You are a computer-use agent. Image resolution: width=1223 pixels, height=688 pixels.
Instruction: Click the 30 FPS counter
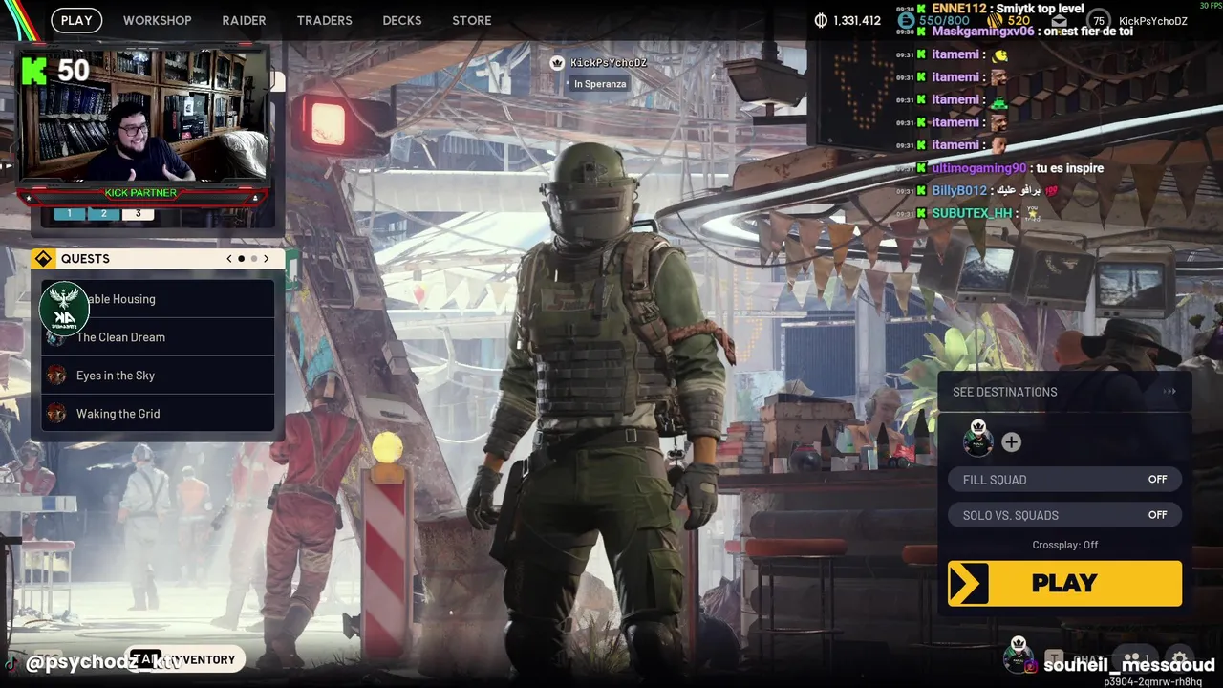tap(1210, 5)
